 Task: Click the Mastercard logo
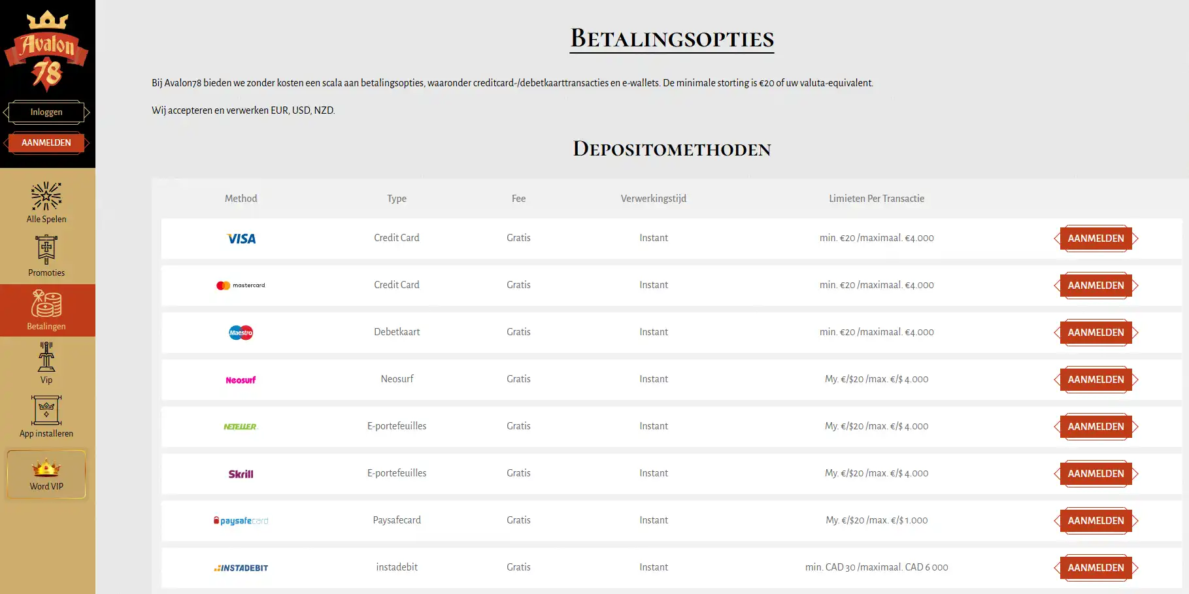(x=241, y=286)
